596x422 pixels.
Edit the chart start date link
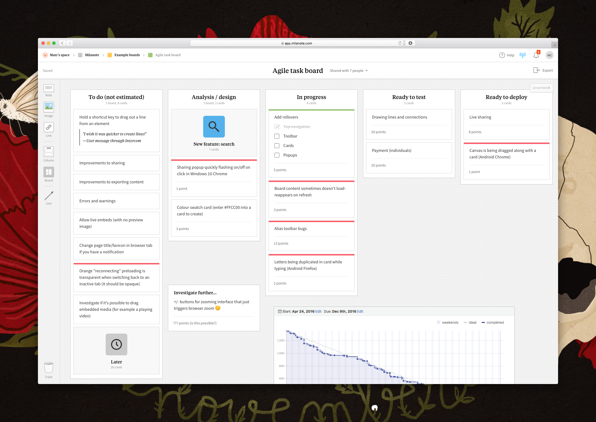(318, 311)
